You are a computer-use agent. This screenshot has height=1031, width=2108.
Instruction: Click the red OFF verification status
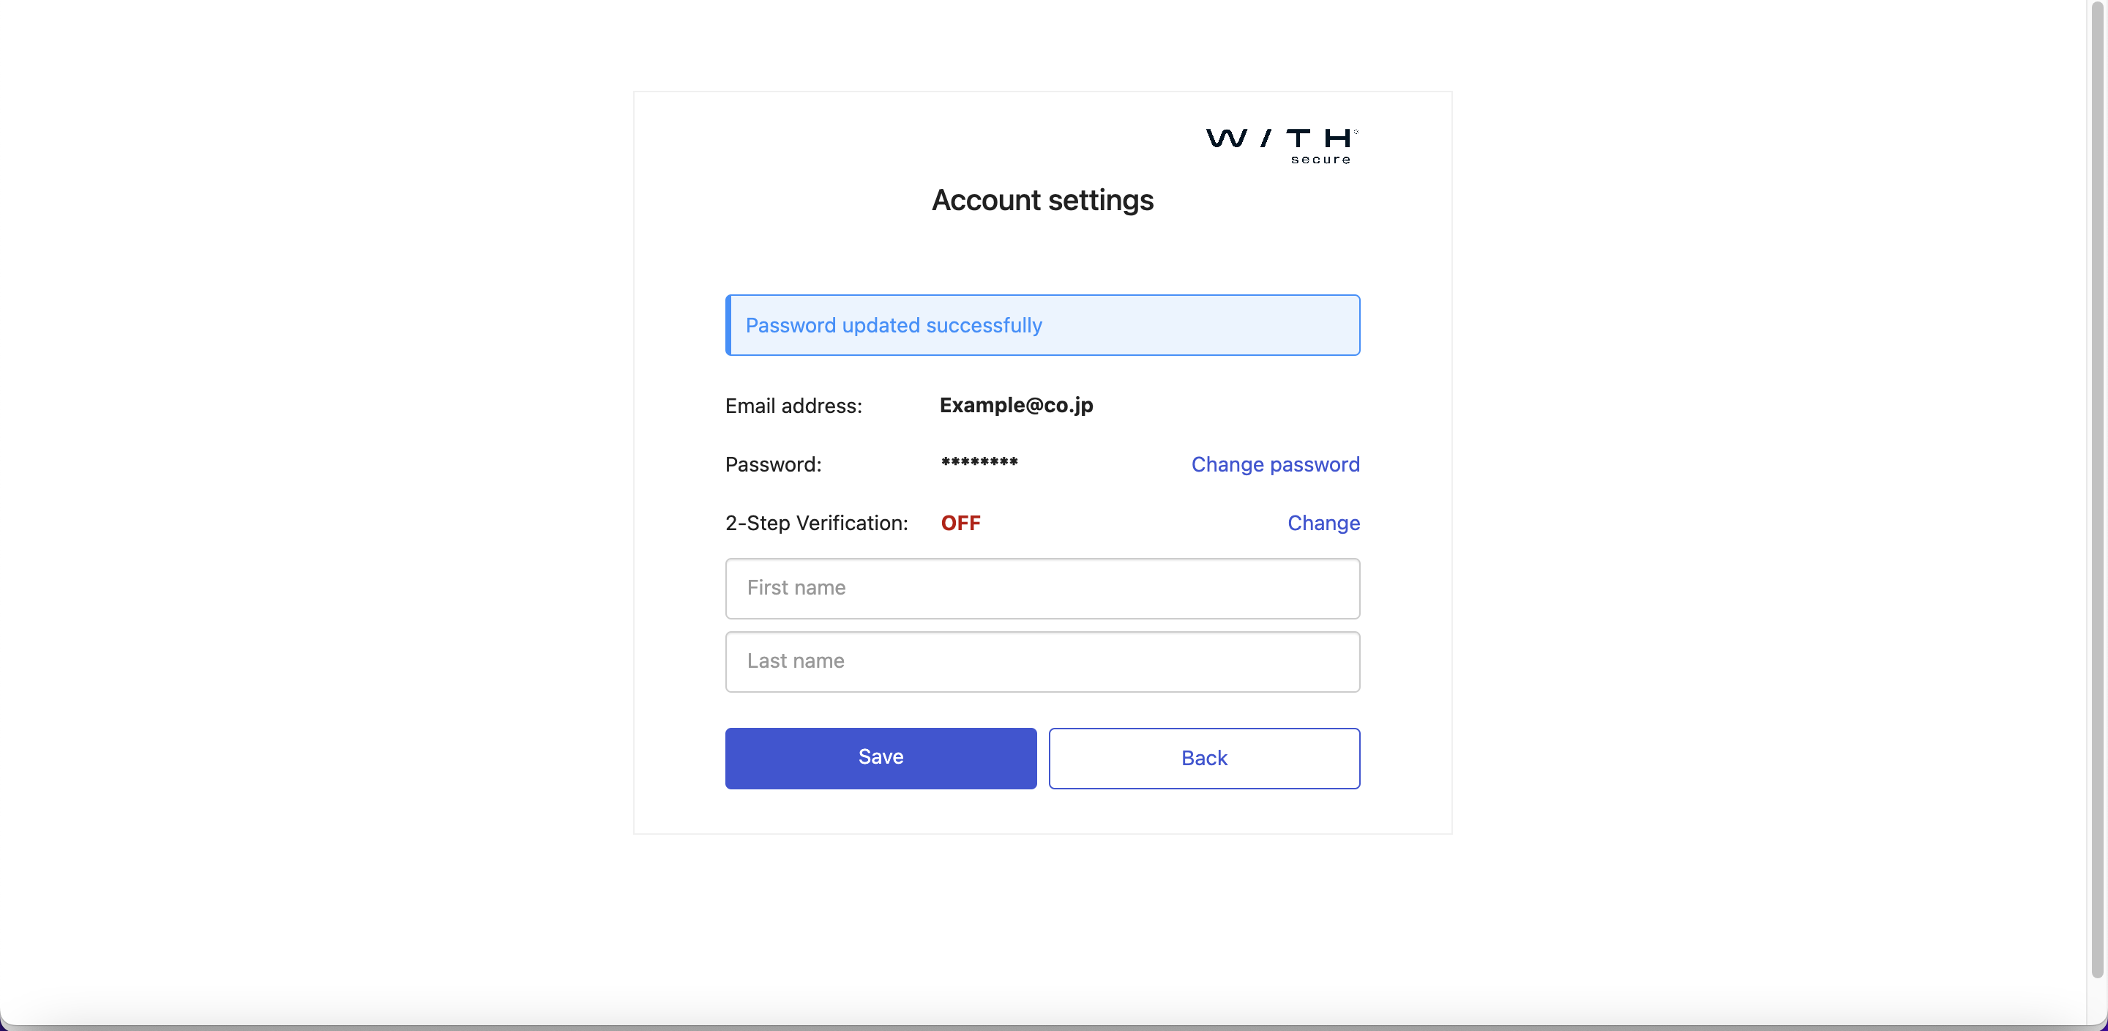960,523
